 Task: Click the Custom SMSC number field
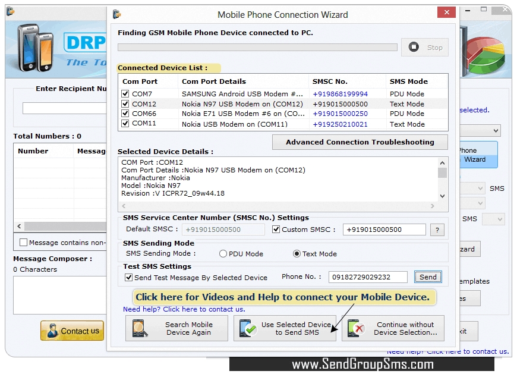click(384, 230)
